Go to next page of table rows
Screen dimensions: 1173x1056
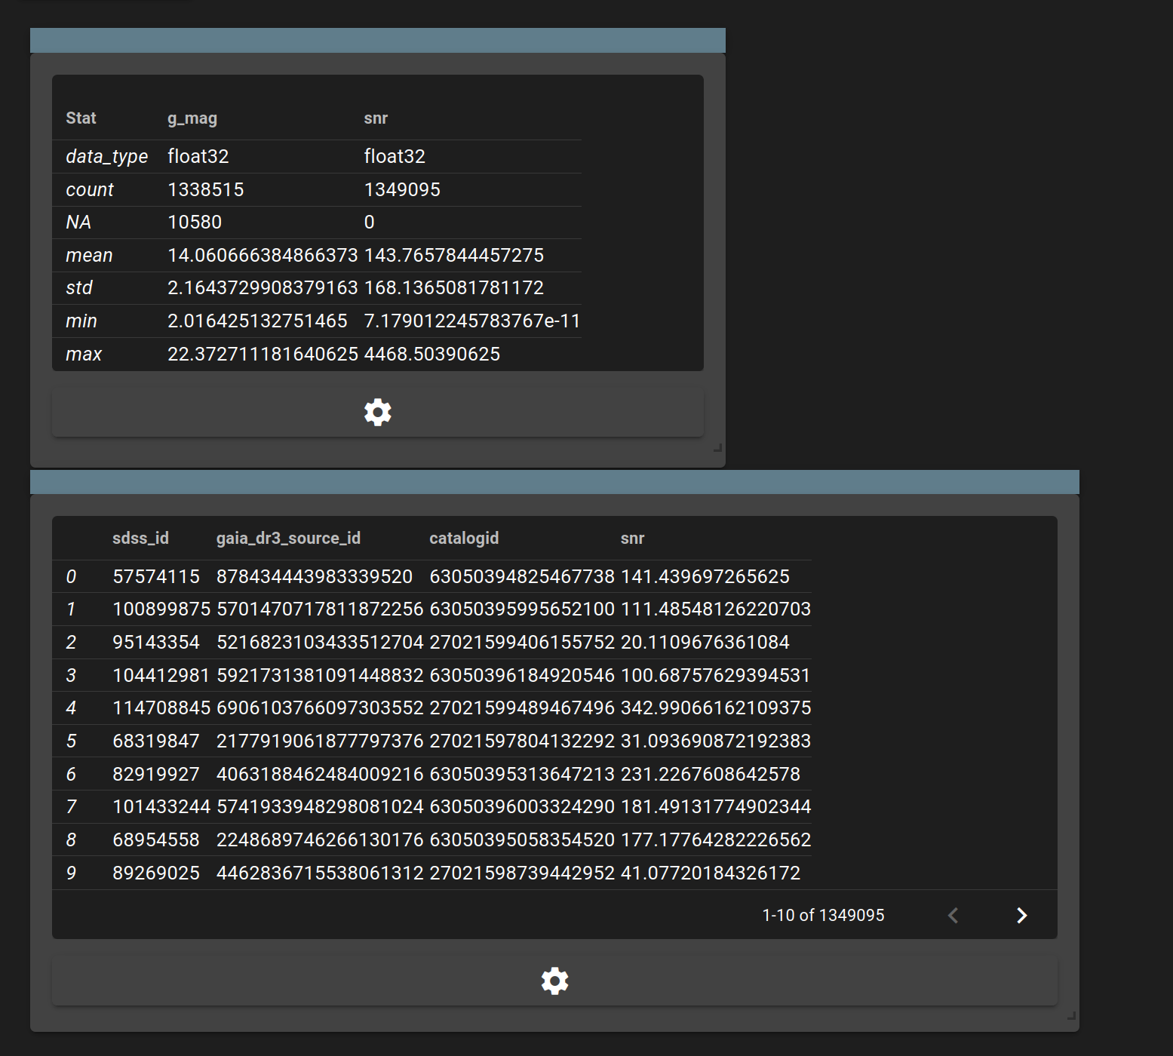1021,915
